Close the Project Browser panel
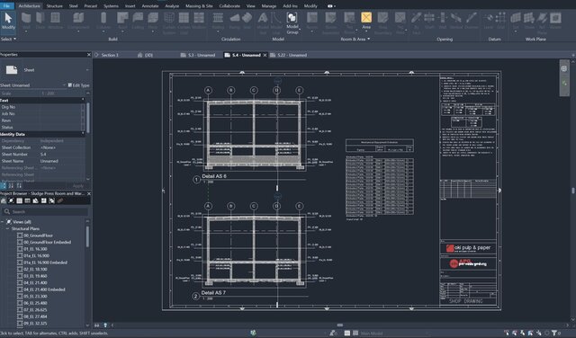 88,193
